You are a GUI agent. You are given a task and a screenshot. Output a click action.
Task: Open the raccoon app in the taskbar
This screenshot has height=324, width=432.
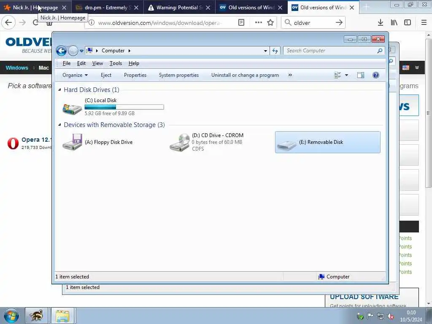(x=36, y=316)
